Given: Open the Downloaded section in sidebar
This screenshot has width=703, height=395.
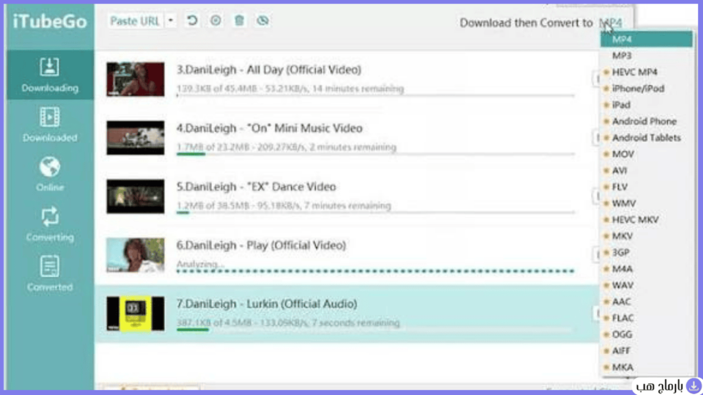Looking at the screenshot, I should 49,125.
